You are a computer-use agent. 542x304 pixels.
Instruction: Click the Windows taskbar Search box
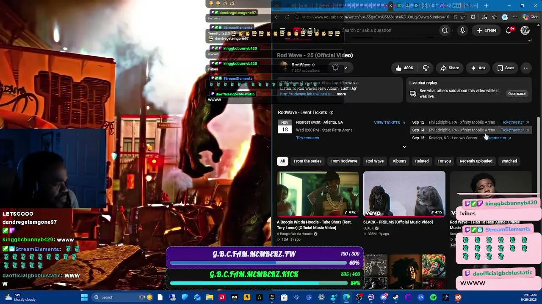pyautogui.click(x=122, y=297)
